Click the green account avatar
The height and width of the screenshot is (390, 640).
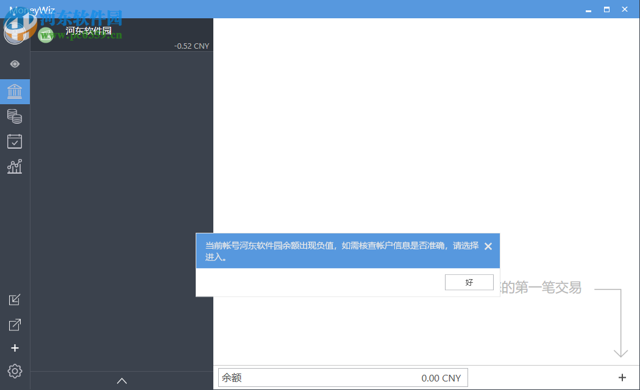(45, 35)
